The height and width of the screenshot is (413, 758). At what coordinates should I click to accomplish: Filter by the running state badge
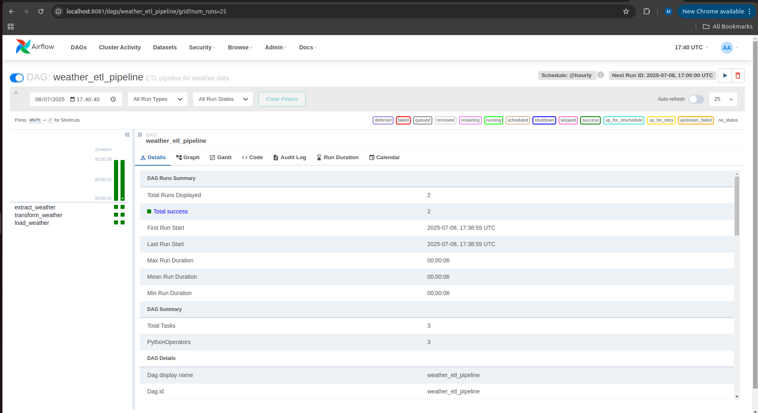point(494,120)
